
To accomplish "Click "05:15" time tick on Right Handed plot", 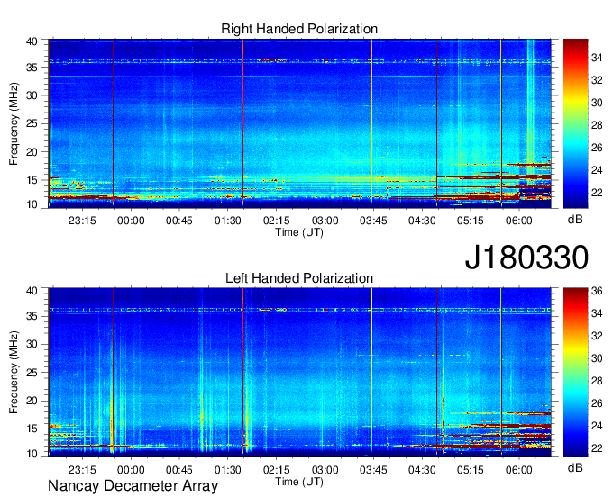I will tap(471, 221).
